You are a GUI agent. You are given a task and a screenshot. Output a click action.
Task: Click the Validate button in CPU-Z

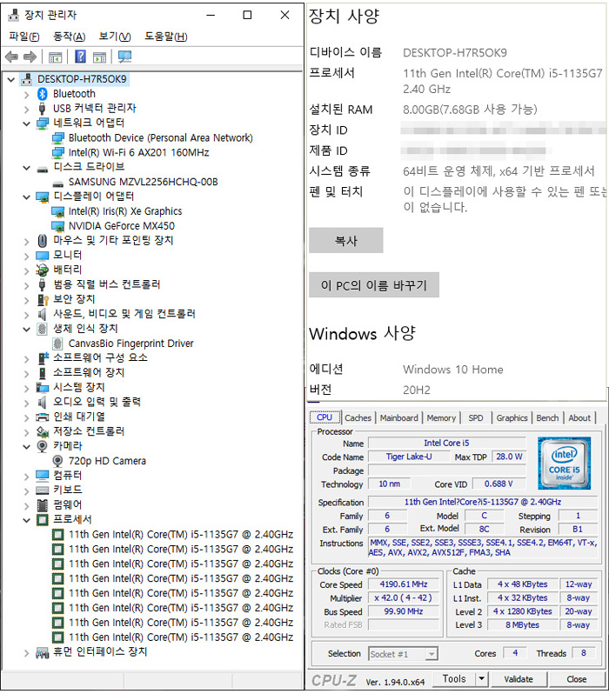pyautogui.click(x=519, y=679)
